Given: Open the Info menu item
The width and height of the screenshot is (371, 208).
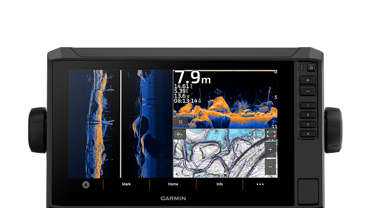Looking at the screenshot, I should pos(219,184).
